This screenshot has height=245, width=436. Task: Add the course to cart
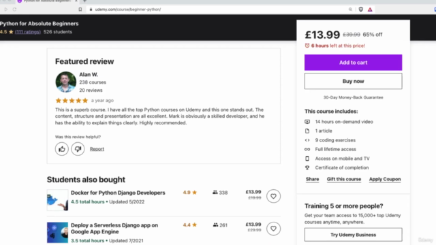tap(353, 63)
